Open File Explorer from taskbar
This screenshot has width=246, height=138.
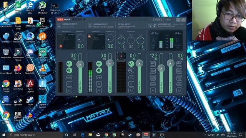click(x=90, y=135)
